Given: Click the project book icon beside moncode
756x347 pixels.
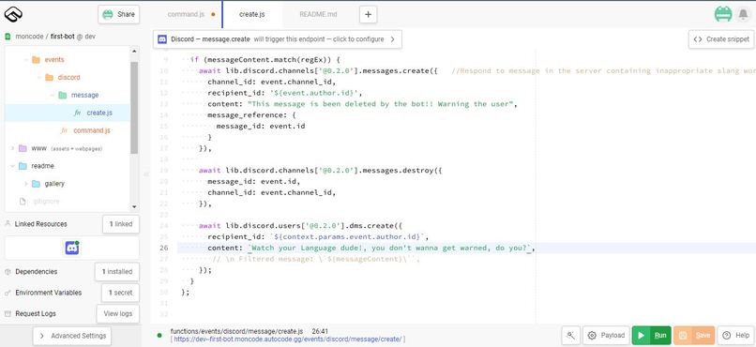Looking at the screenshot, I should (8, 37).
